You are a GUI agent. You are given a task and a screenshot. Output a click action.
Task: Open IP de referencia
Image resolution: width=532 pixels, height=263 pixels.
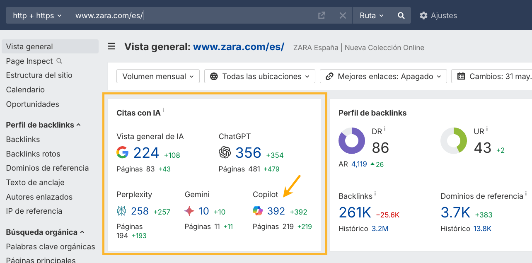[34, 211]
